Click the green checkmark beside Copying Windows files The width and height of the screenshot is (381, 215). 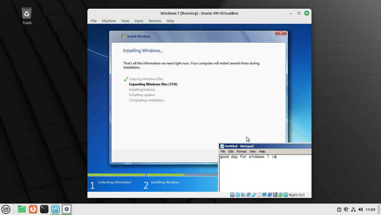coord(126,79)
